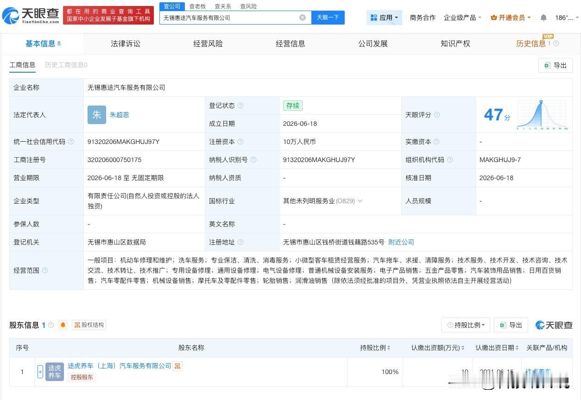The height and width of the screenshot is (400, 581).
Task: Open the 186 account dropdown
Action: (x=567, y=18)
